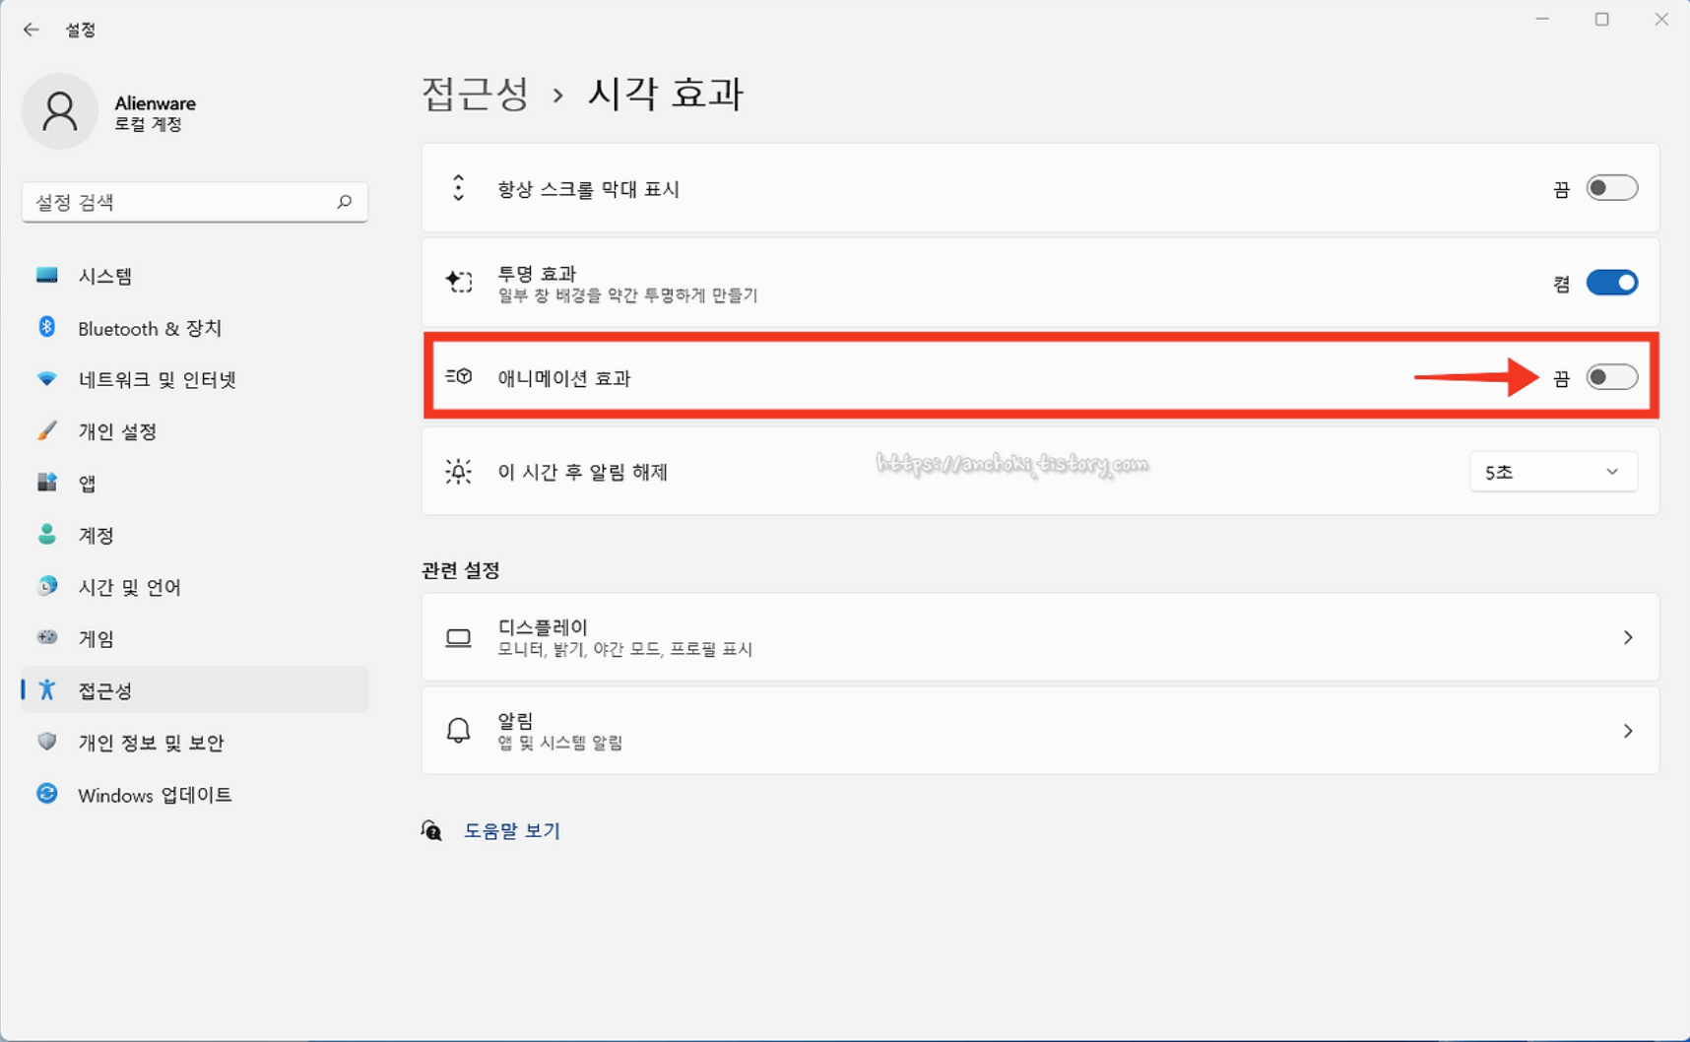1690x1042 pixels.
Task: Open 개인 정보 및 보안 section
Action: (x=195, y=743)
